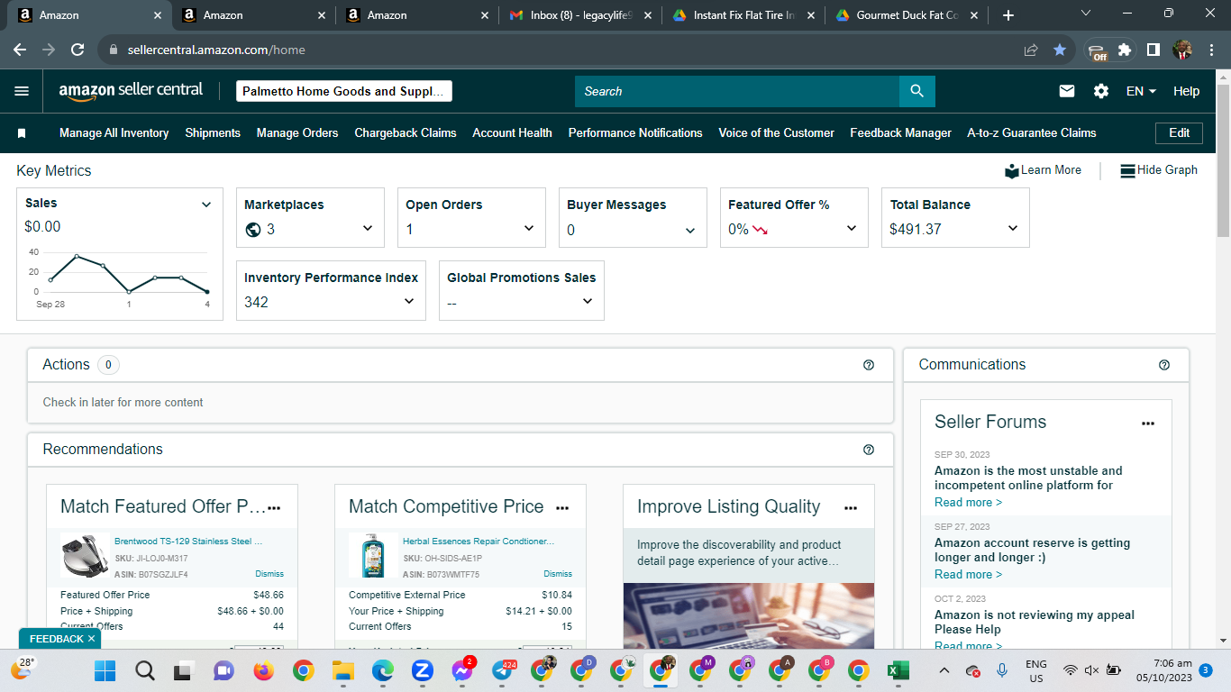
Task: Reload the page with browser refresh icon
Action: 78,50
